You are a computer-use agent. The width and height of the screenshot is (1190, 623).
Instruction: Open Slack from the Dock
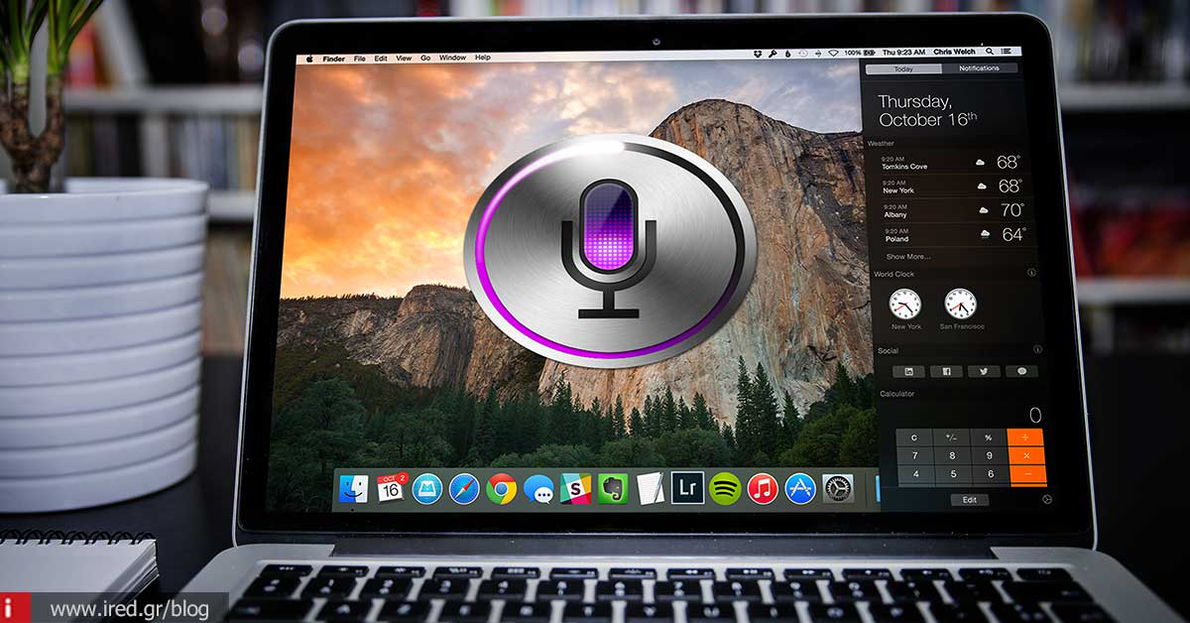pos(576,488)
